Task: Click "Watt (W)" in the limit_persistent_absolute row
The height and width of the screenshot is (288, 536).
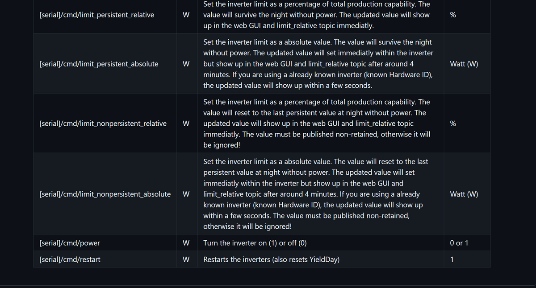Action: click(464, 64)
